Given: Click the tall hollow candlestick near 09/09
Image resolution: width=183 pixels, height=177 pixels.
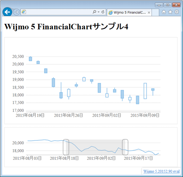Looking at the screenshot, I should [x=145, y=91].
